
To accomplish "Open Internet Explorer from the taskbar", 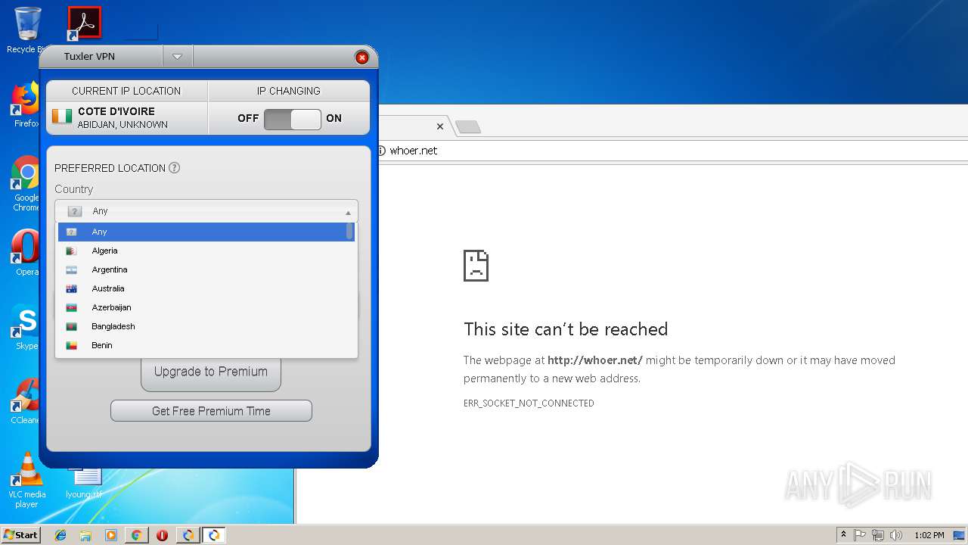I will (60, 535).
